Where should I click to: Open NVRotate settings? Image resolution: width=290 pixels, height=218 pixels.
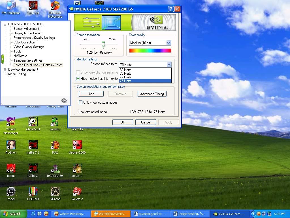click(20, 56)
